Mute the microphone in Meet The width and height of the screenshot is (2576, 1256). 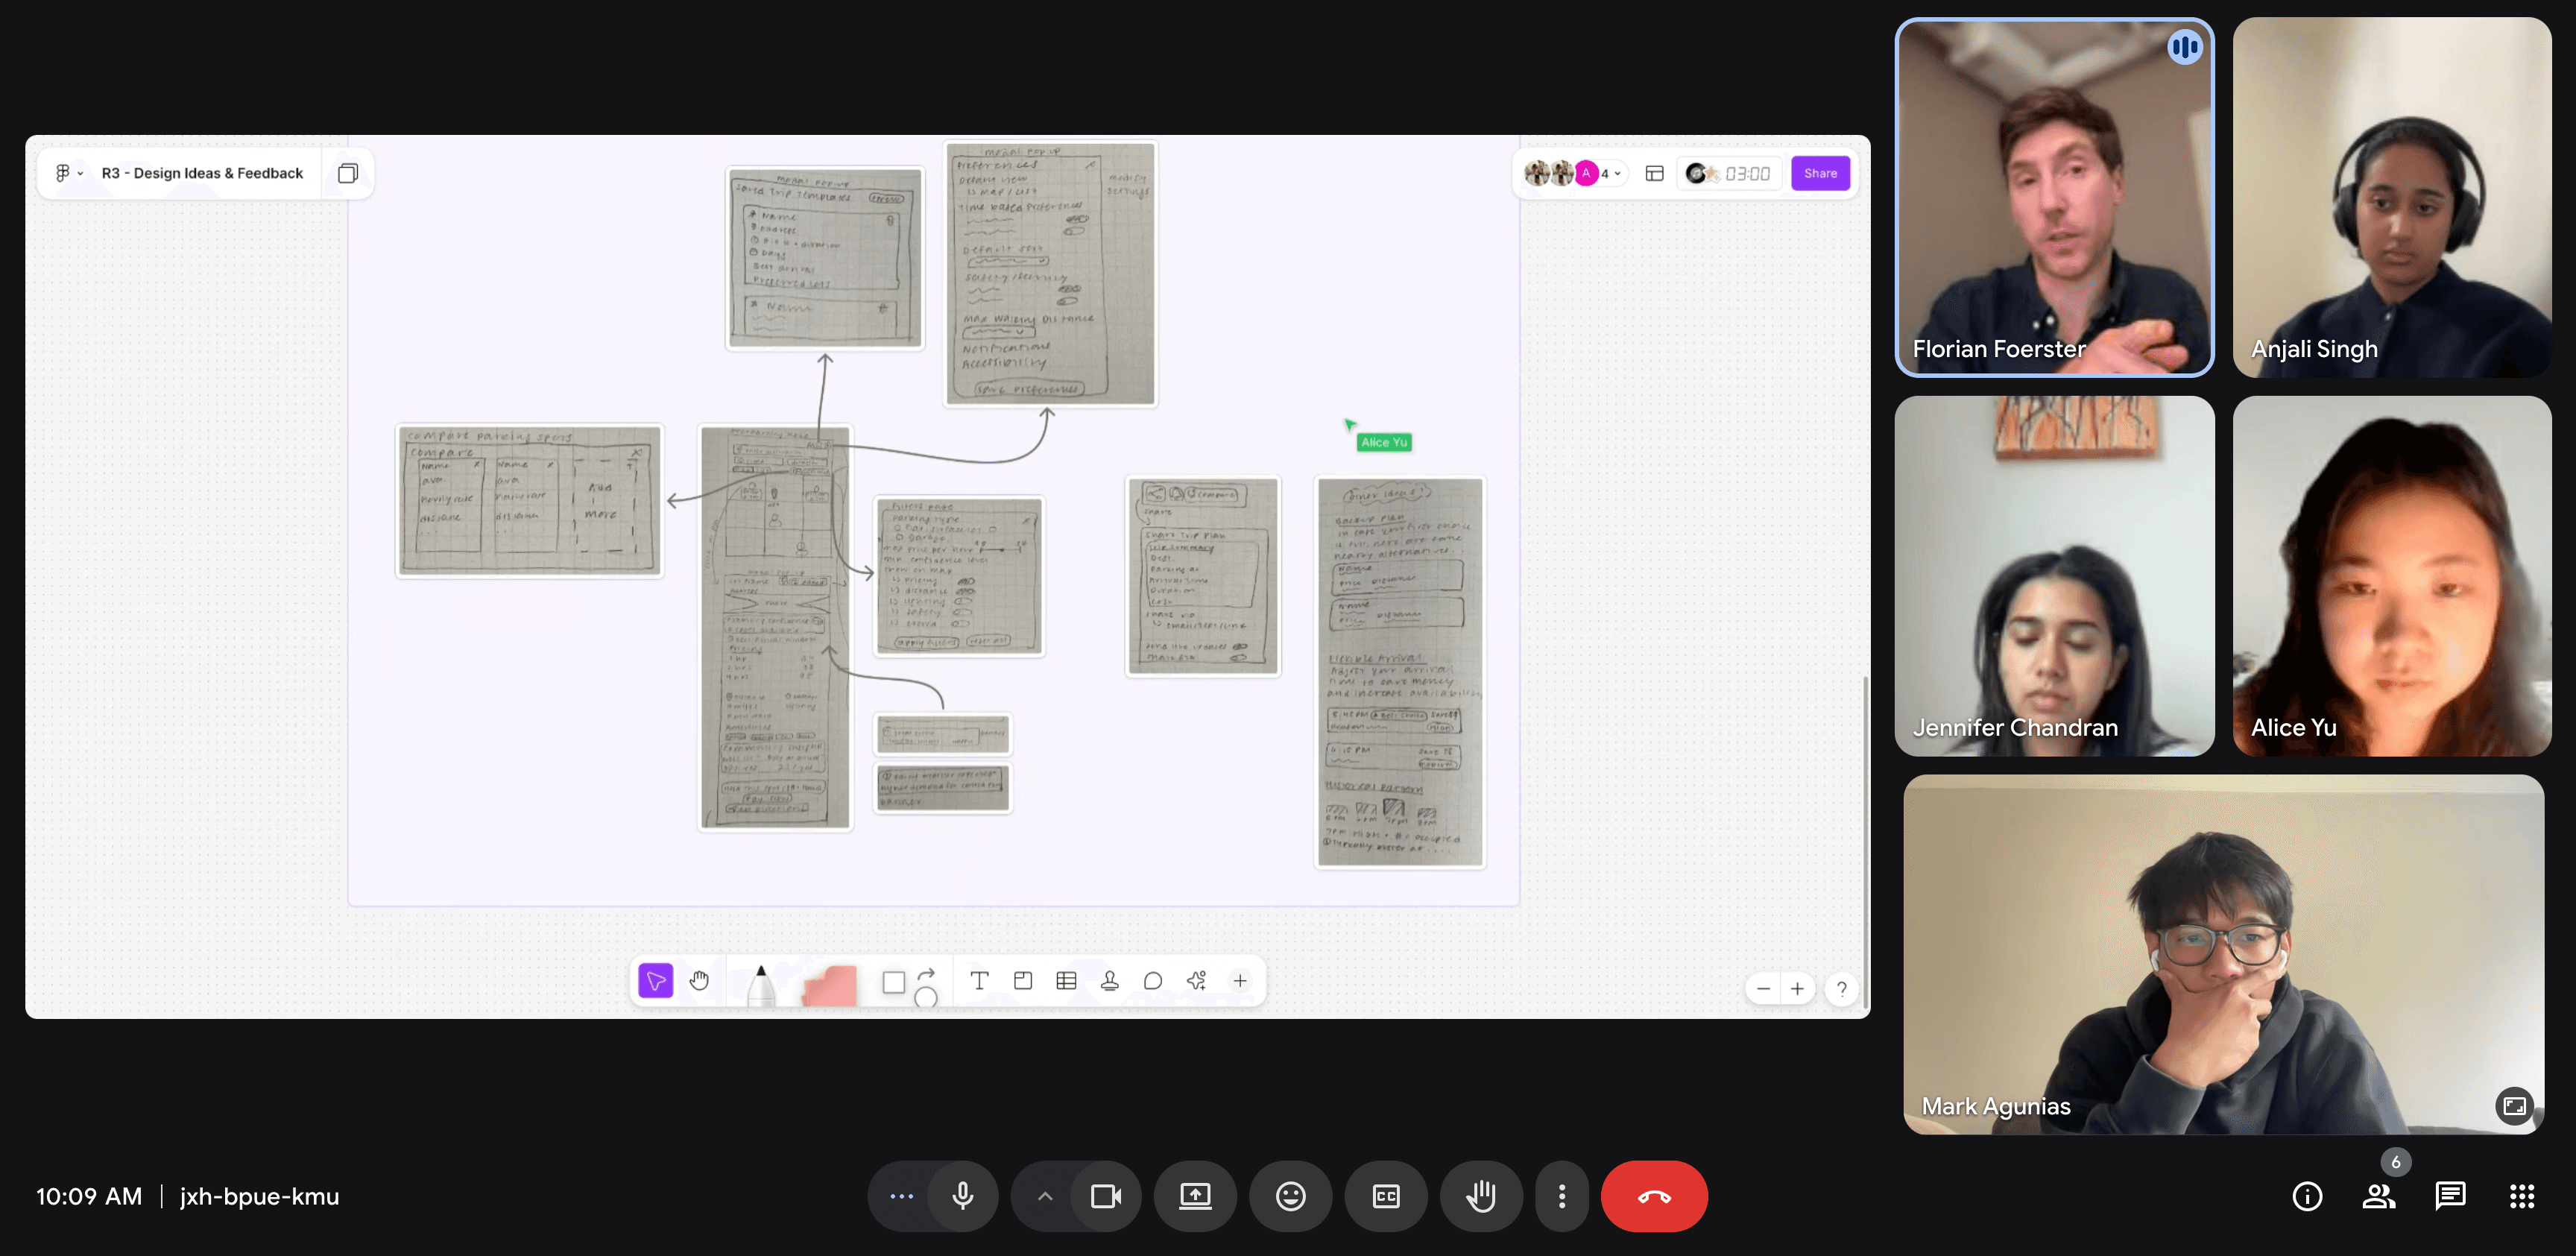[x=962, y=1196]
